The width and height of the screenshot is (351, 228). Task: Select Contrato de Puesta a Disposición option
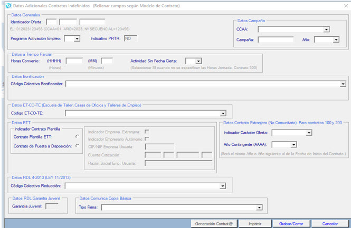pyautogui.click(x=78, y=146)
